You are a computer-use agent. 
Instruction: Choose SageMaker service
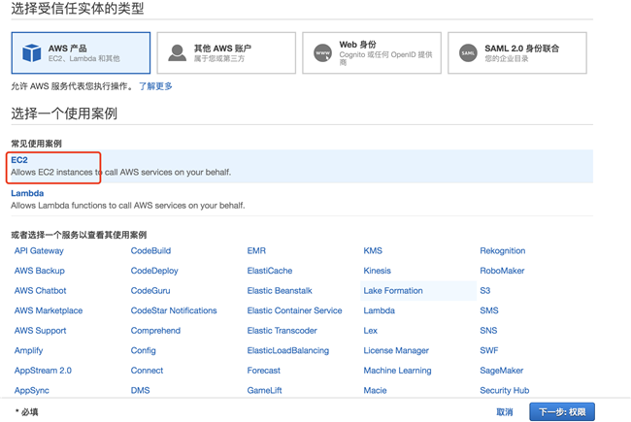tap(502, 371)
